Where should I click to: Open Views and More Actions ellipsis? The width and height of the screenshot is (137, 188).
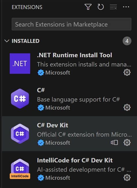[126, 7]
